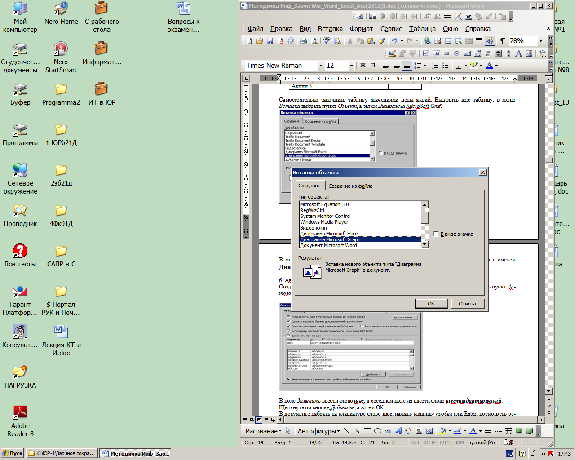Insert WordArt from the Drawing toolbar
Viewport: 575px width, 460px height.
pos(398,431)
